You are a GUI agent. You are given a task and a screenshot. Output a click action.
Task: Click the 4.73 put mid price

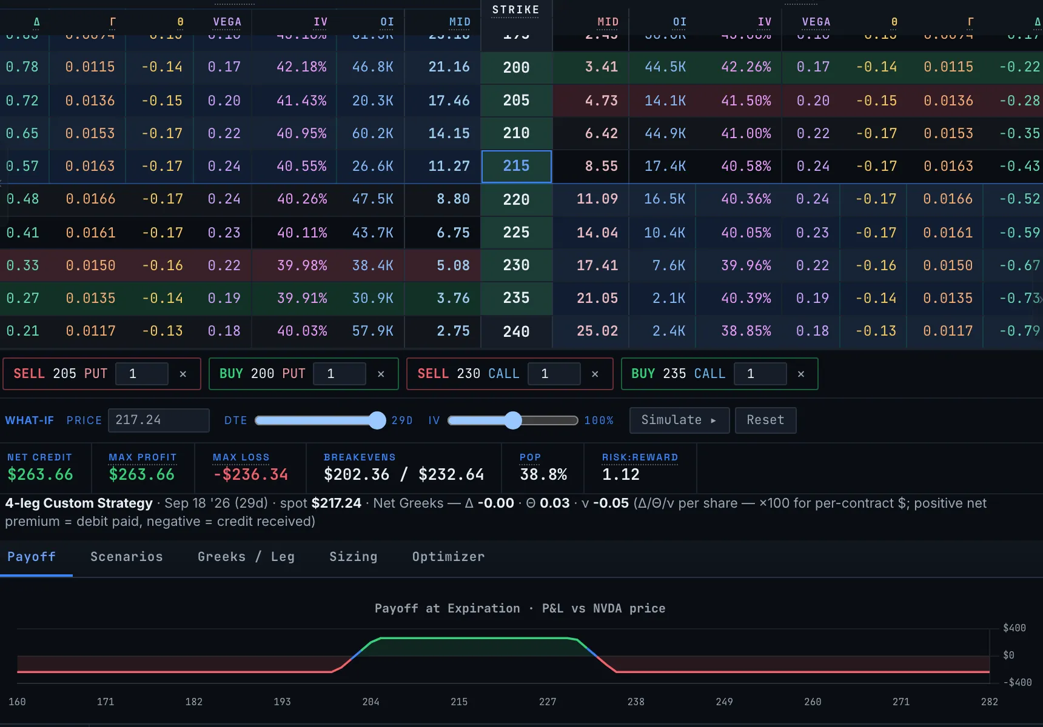602,101
